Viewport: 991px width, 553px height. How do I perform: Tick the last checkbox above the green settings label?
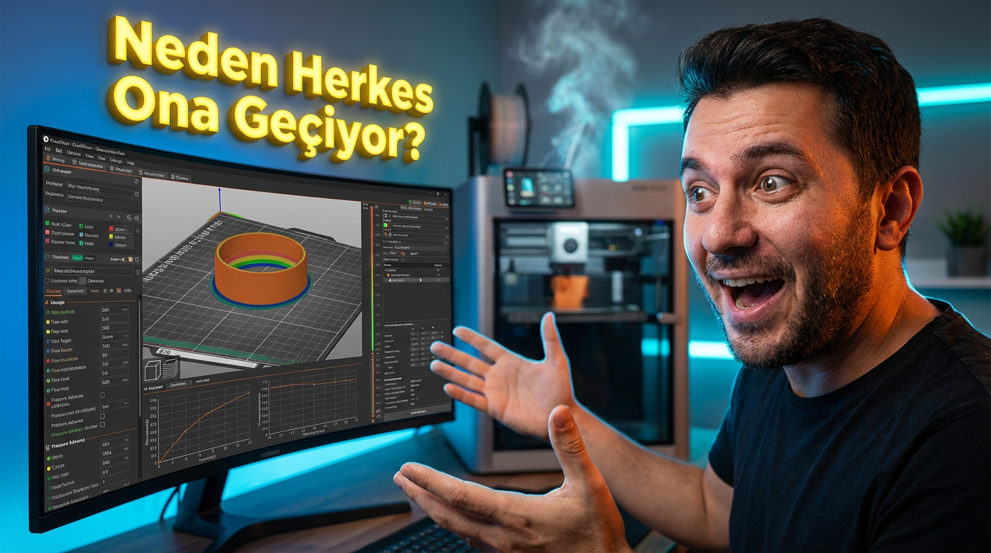click(102, 425)
